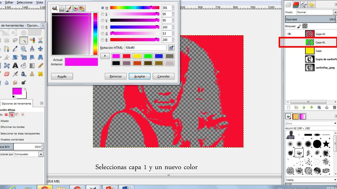Anchor the floating layer icon
337x189 pixels.
pyautogui.click(x=327, y=108)
